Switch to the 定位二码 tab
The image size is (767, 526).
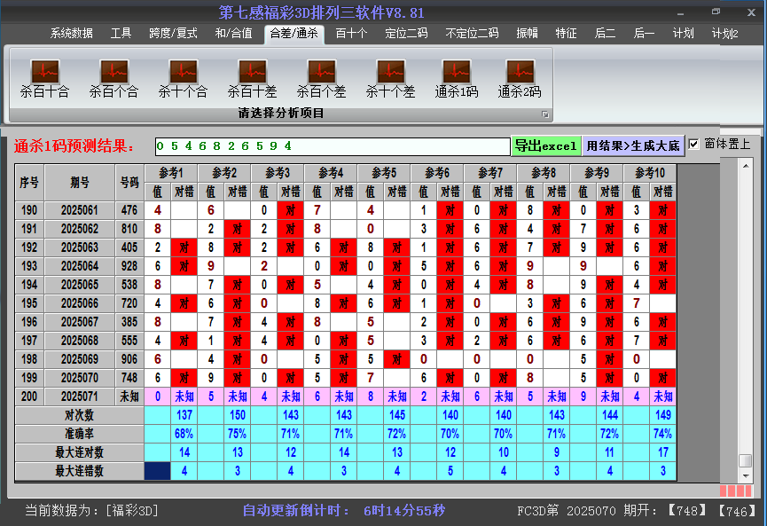[x=406, y=34]
